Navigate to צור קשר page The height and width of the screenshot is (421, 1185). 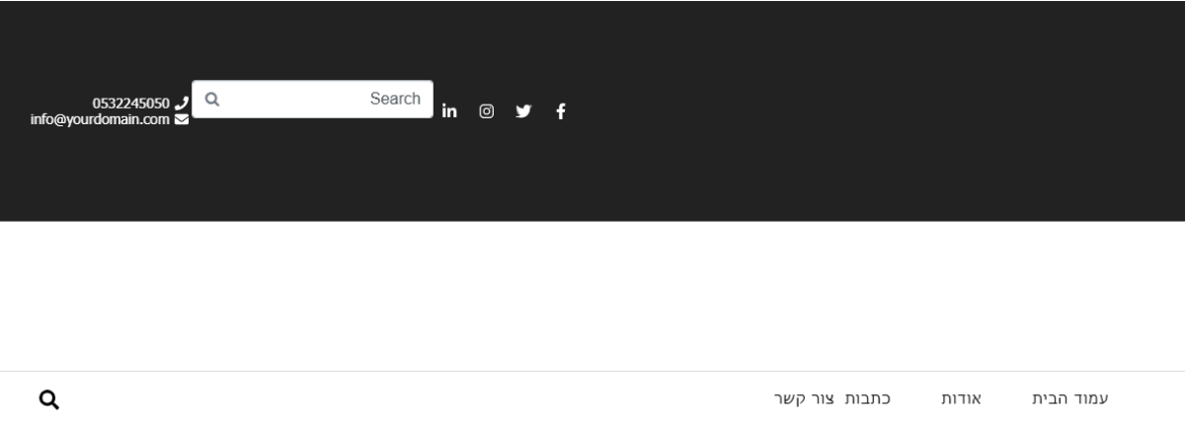pyautogui.click(x=803, y=399)
